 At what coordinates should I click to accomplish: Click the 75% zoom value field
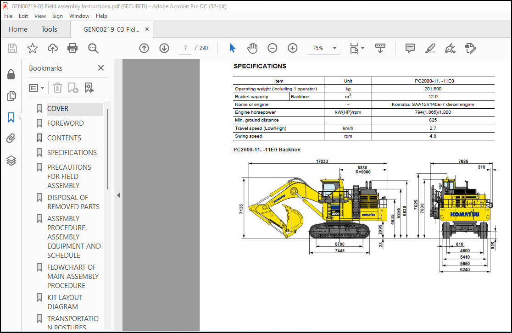(318, 48)
